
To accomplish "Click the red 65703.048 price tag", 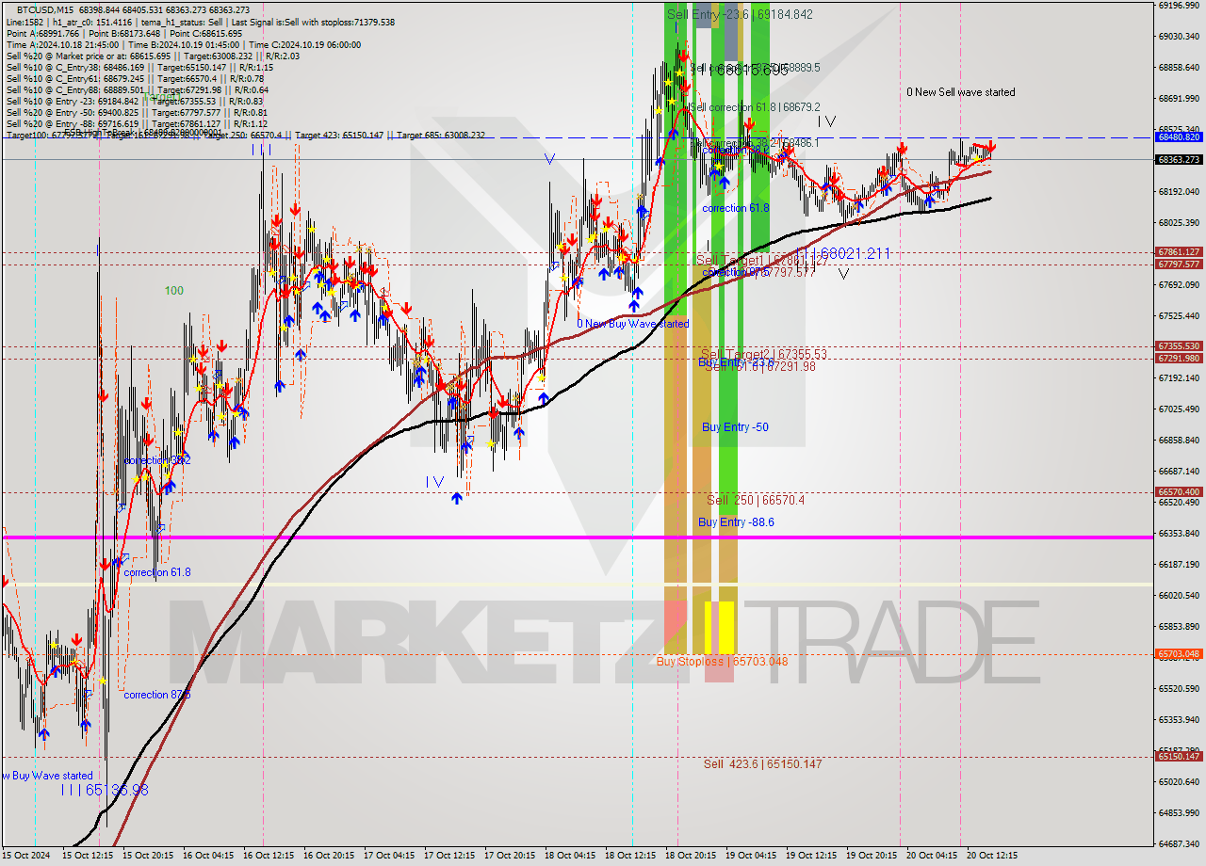I will (x=1178, y=654).
